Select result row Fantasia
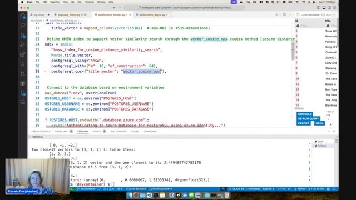This screenshot has height=200, width=356. 316,42
